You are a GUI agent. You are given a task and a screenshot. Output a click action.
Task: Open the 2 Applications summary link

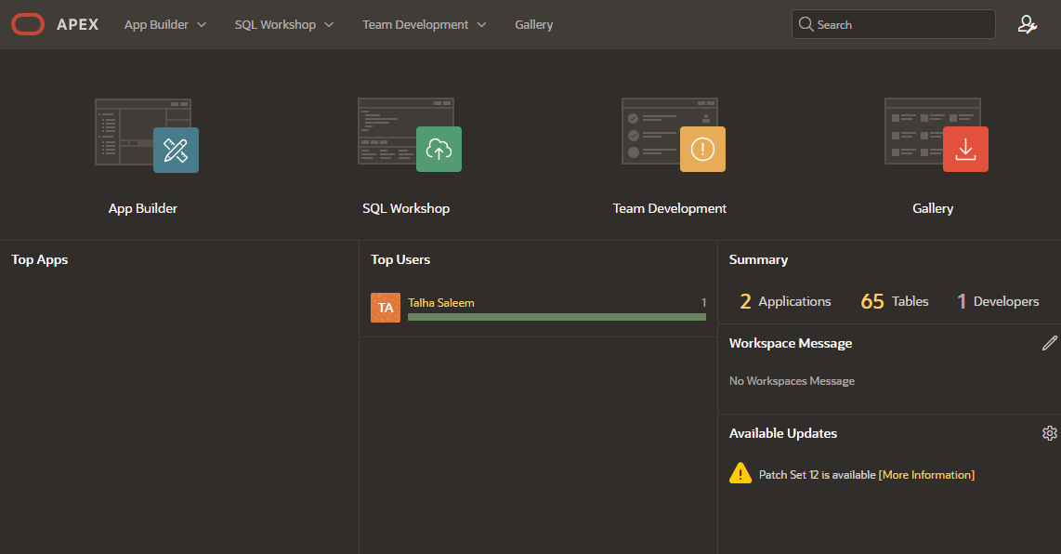(786, 301)
